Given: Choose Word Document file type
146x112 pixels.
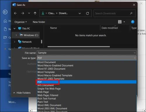Looking at the screenshot, I should tap(46, 62).
